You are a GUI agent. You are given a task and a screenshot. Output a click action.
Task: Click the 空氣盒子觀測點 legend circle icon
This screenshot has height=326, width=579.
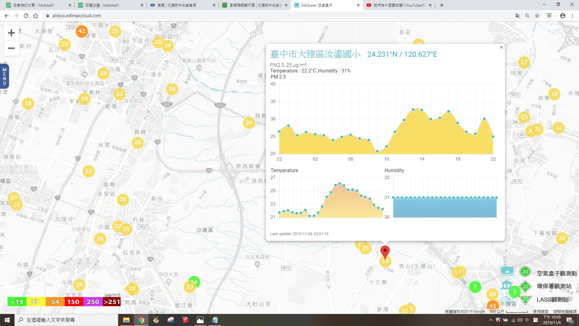[525, 272]
